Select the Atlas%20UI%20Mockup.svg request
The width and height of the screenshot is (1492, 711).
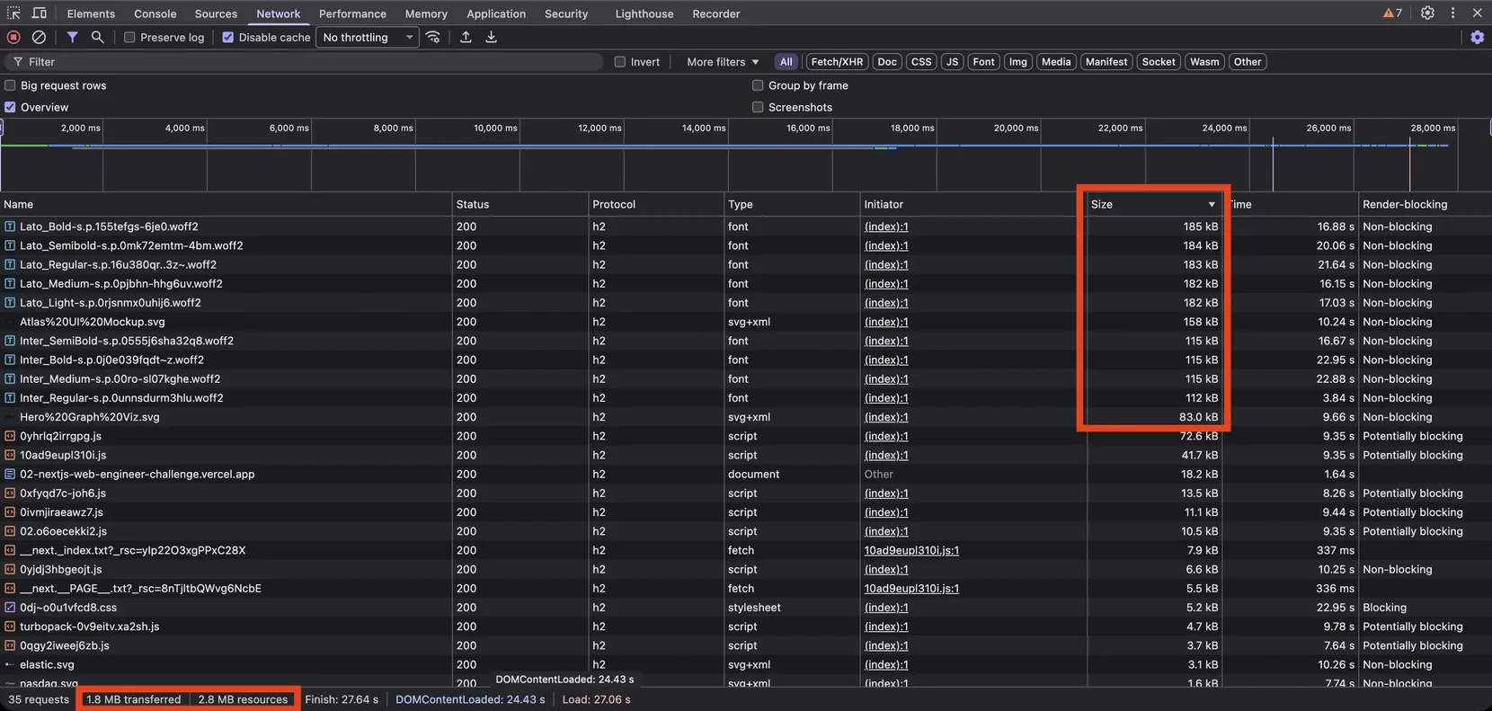pyautogui.click(x=93, y=322)
